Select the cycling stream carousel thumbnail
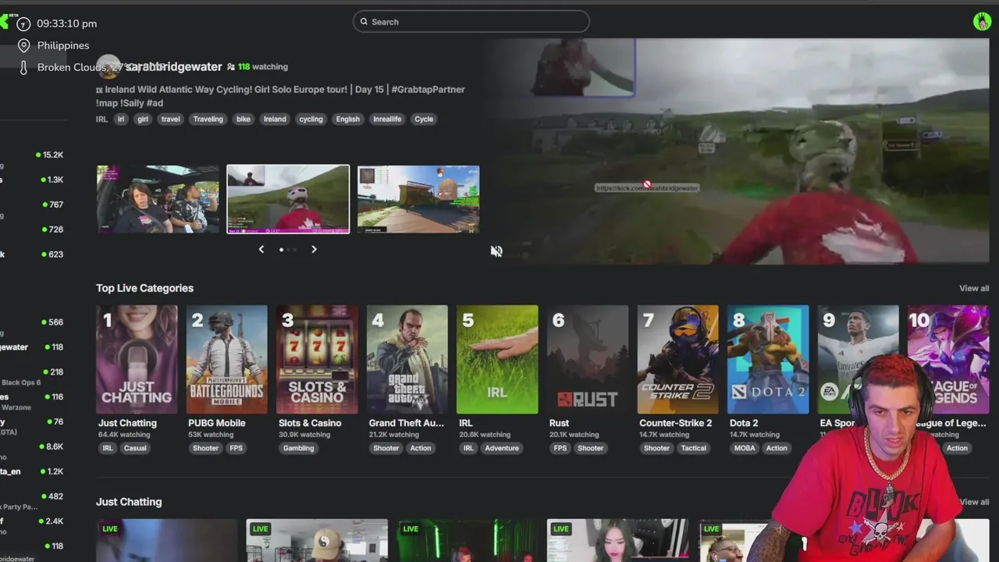Viewport: 999px width, 562px height. click(x=288, y=199)
